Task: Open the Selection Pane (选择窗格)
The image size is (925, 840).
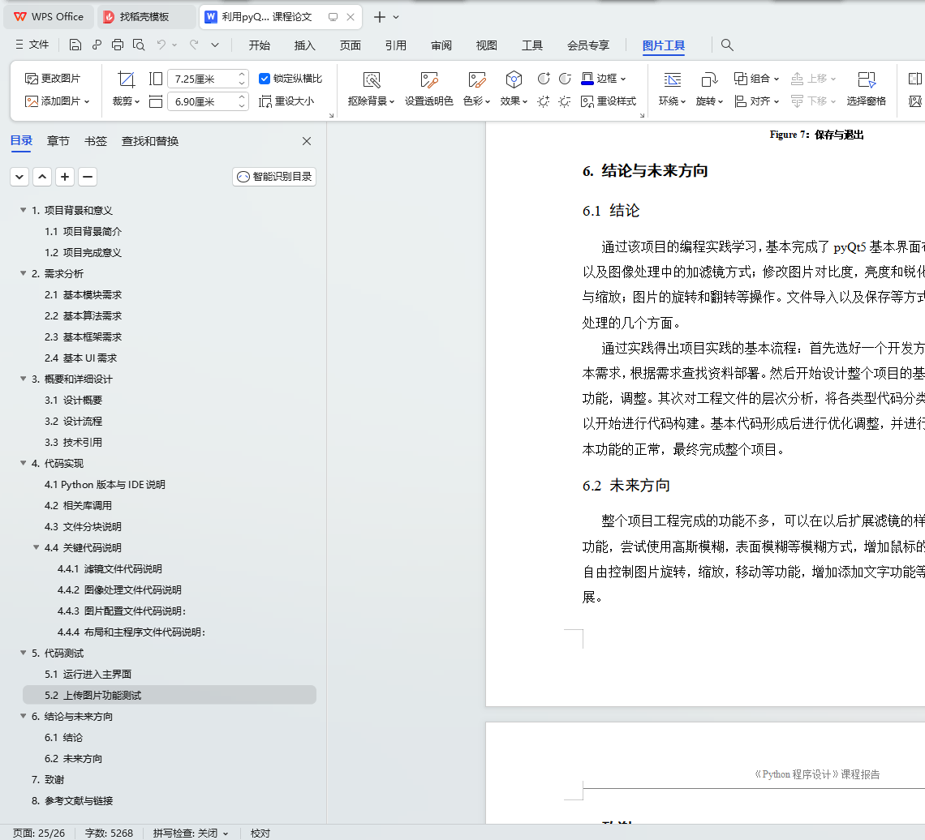Action: (866, 89)
